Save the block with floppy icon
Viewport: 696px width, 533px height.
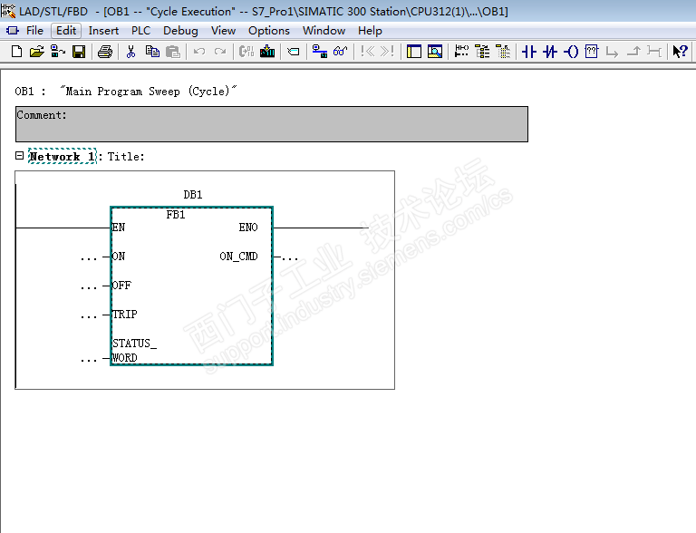coord(79,52)
